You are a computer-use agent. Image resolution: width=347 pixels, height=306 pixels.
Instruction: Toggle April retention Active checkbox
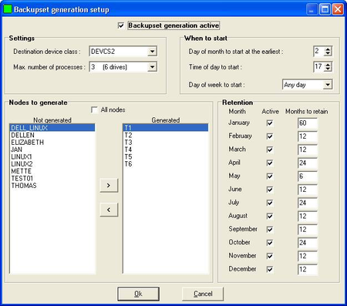click(270, 163)
